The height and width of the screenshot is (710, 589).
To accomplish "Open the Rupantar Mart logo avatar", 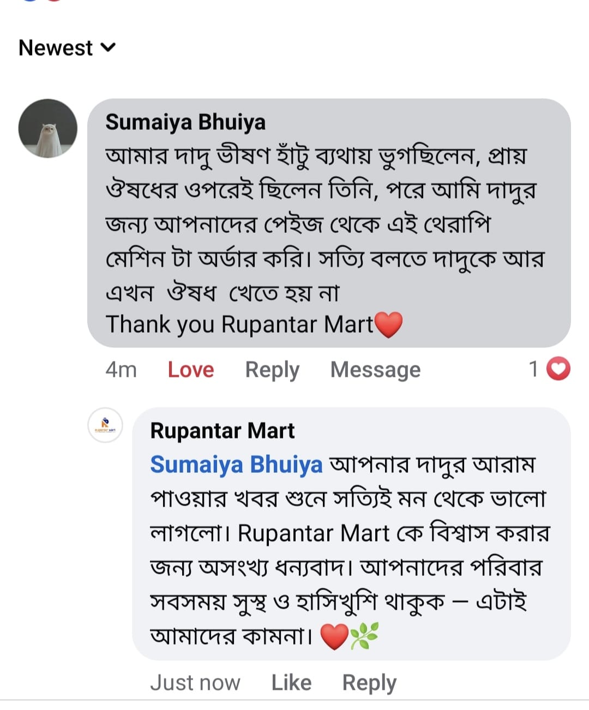I will [x=105, y=425].
